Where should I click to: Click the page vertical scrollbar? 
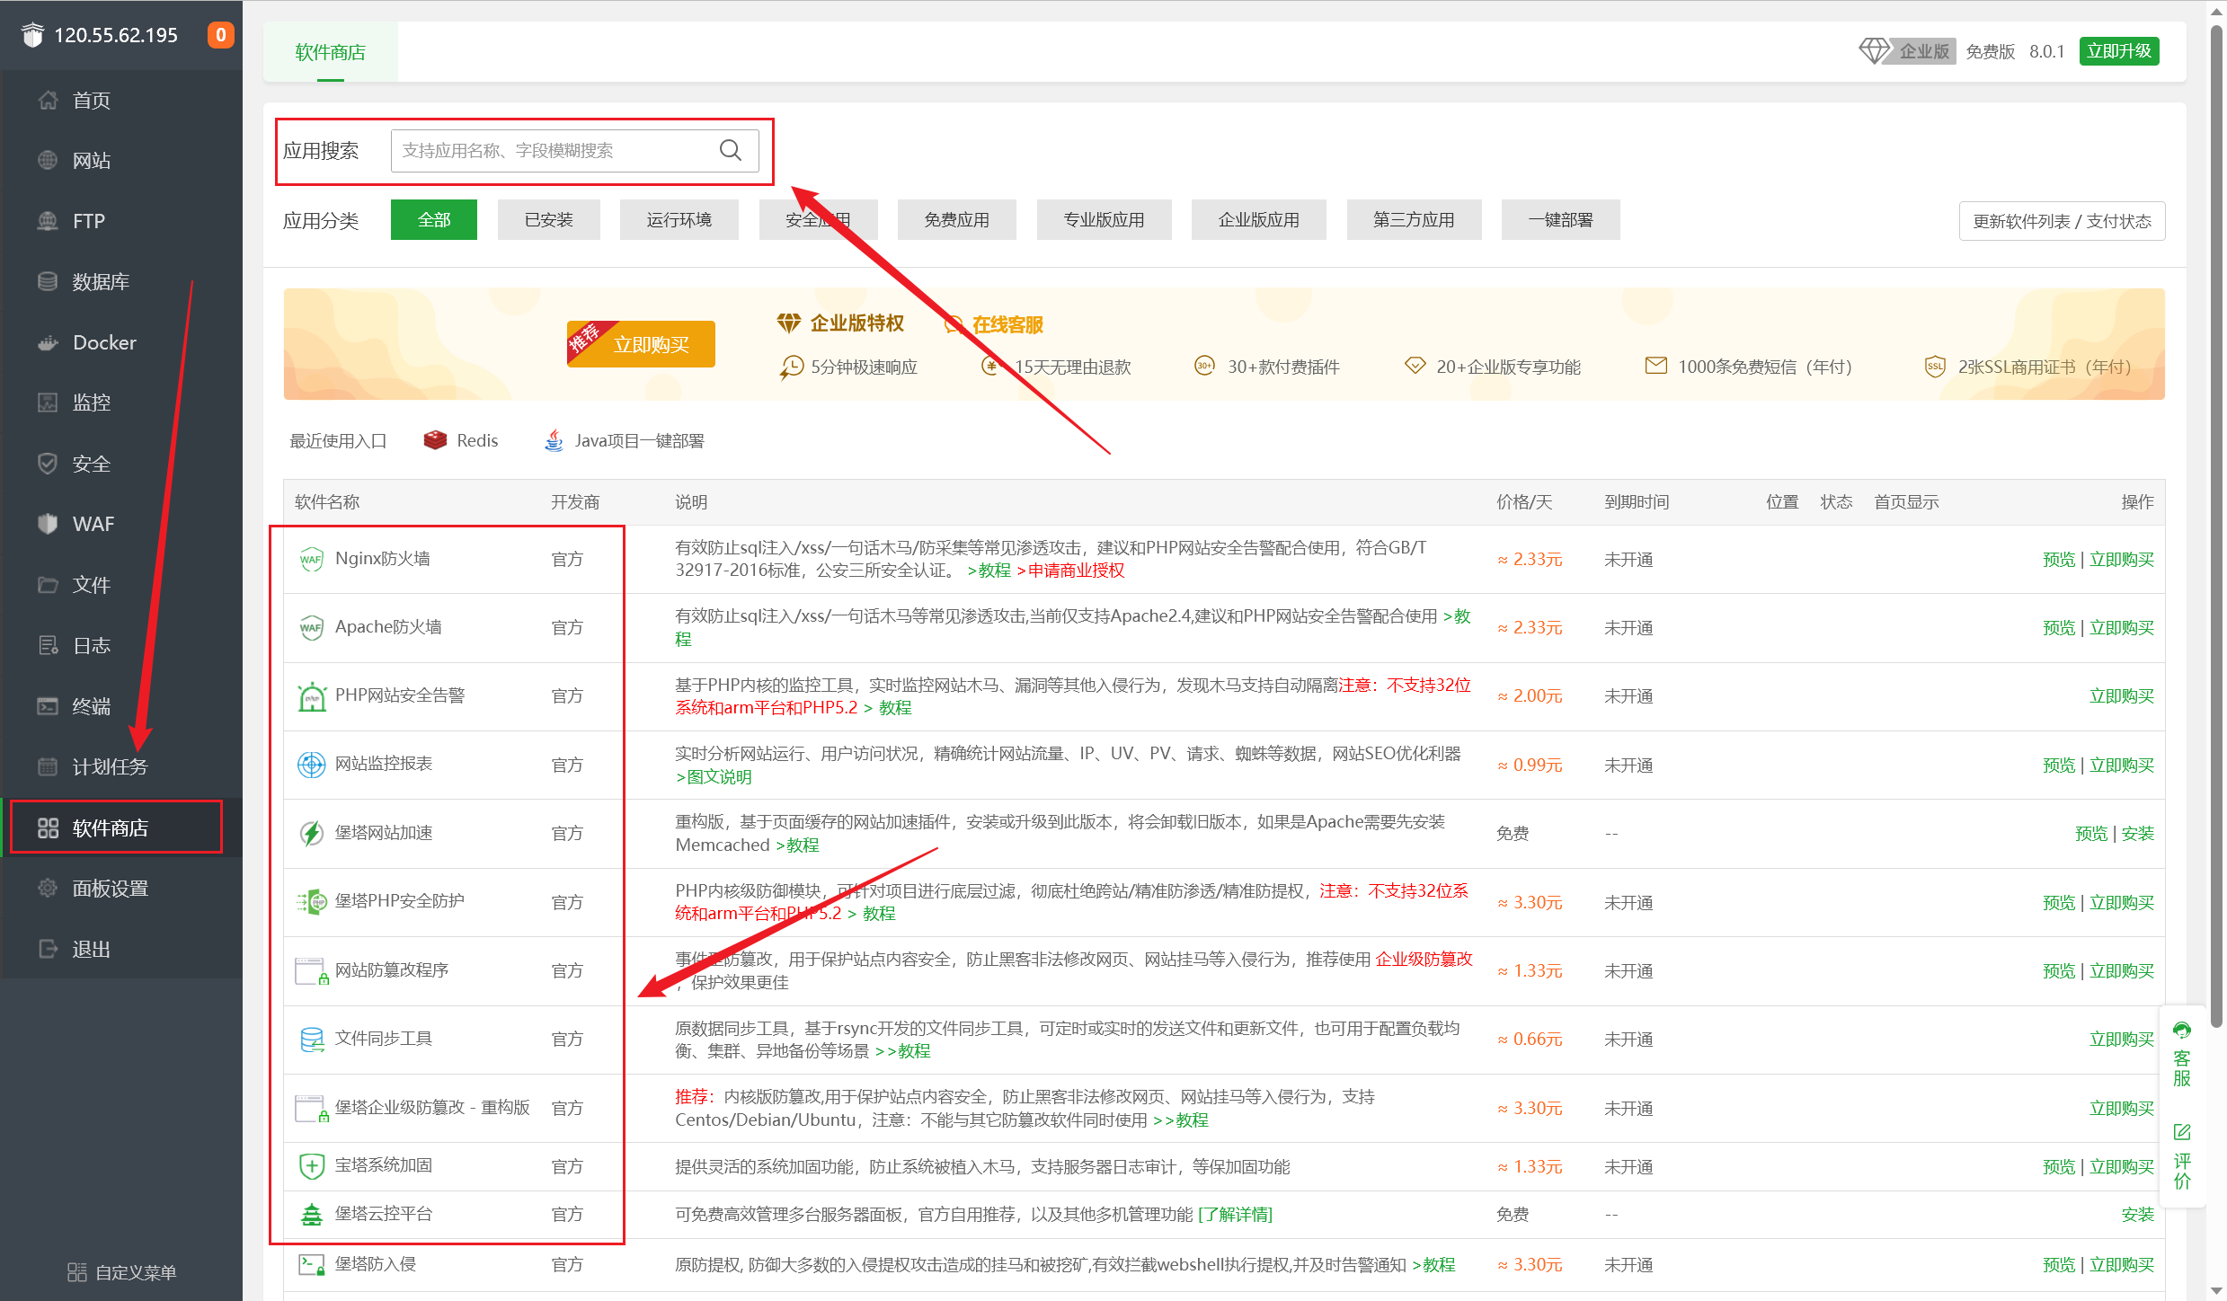(2216, 526)
